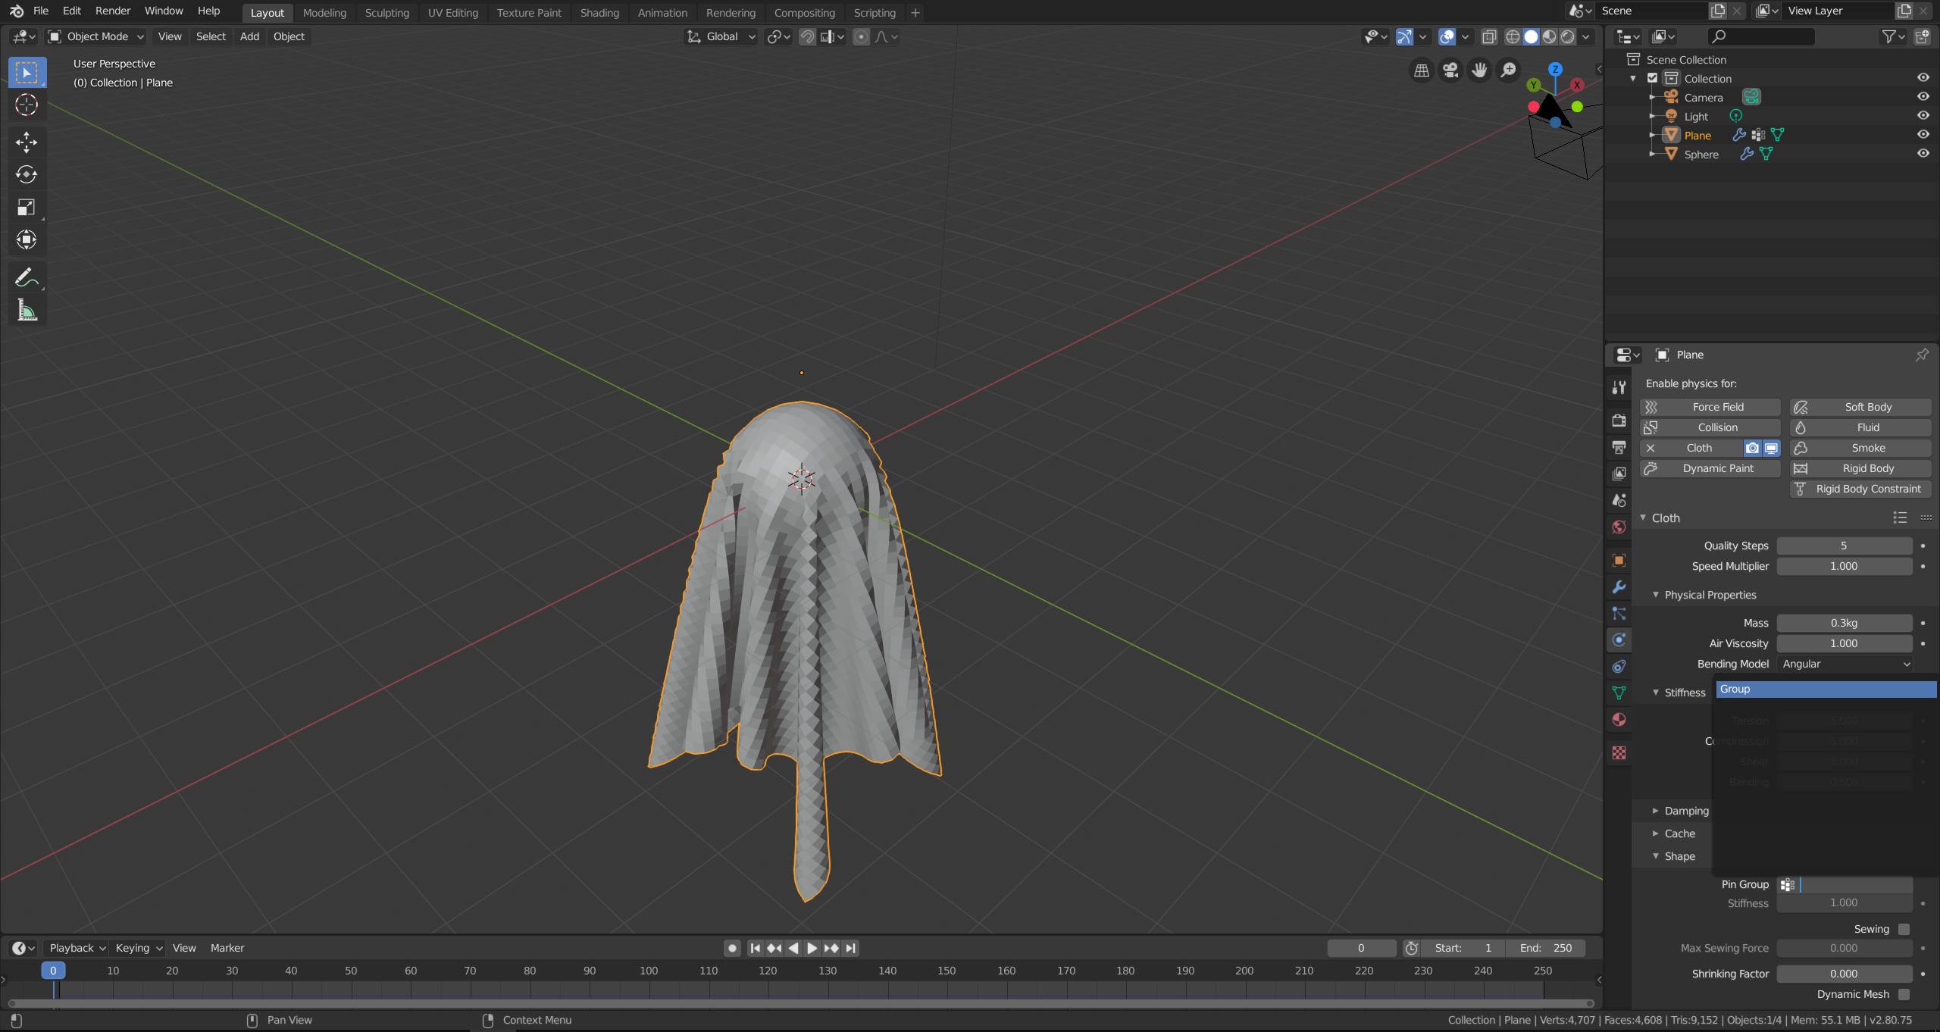Enable Collision physics

(x=1710, y=428)
